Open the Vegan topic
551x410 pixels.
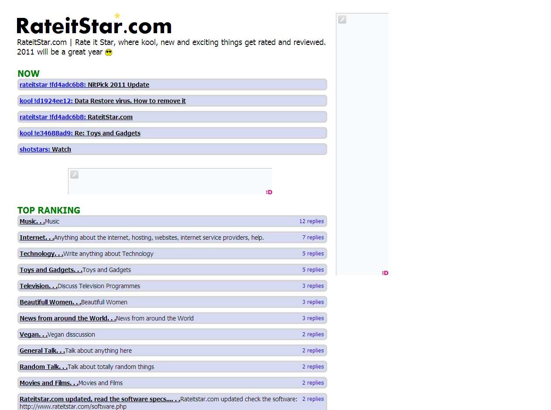pos(34,334)
